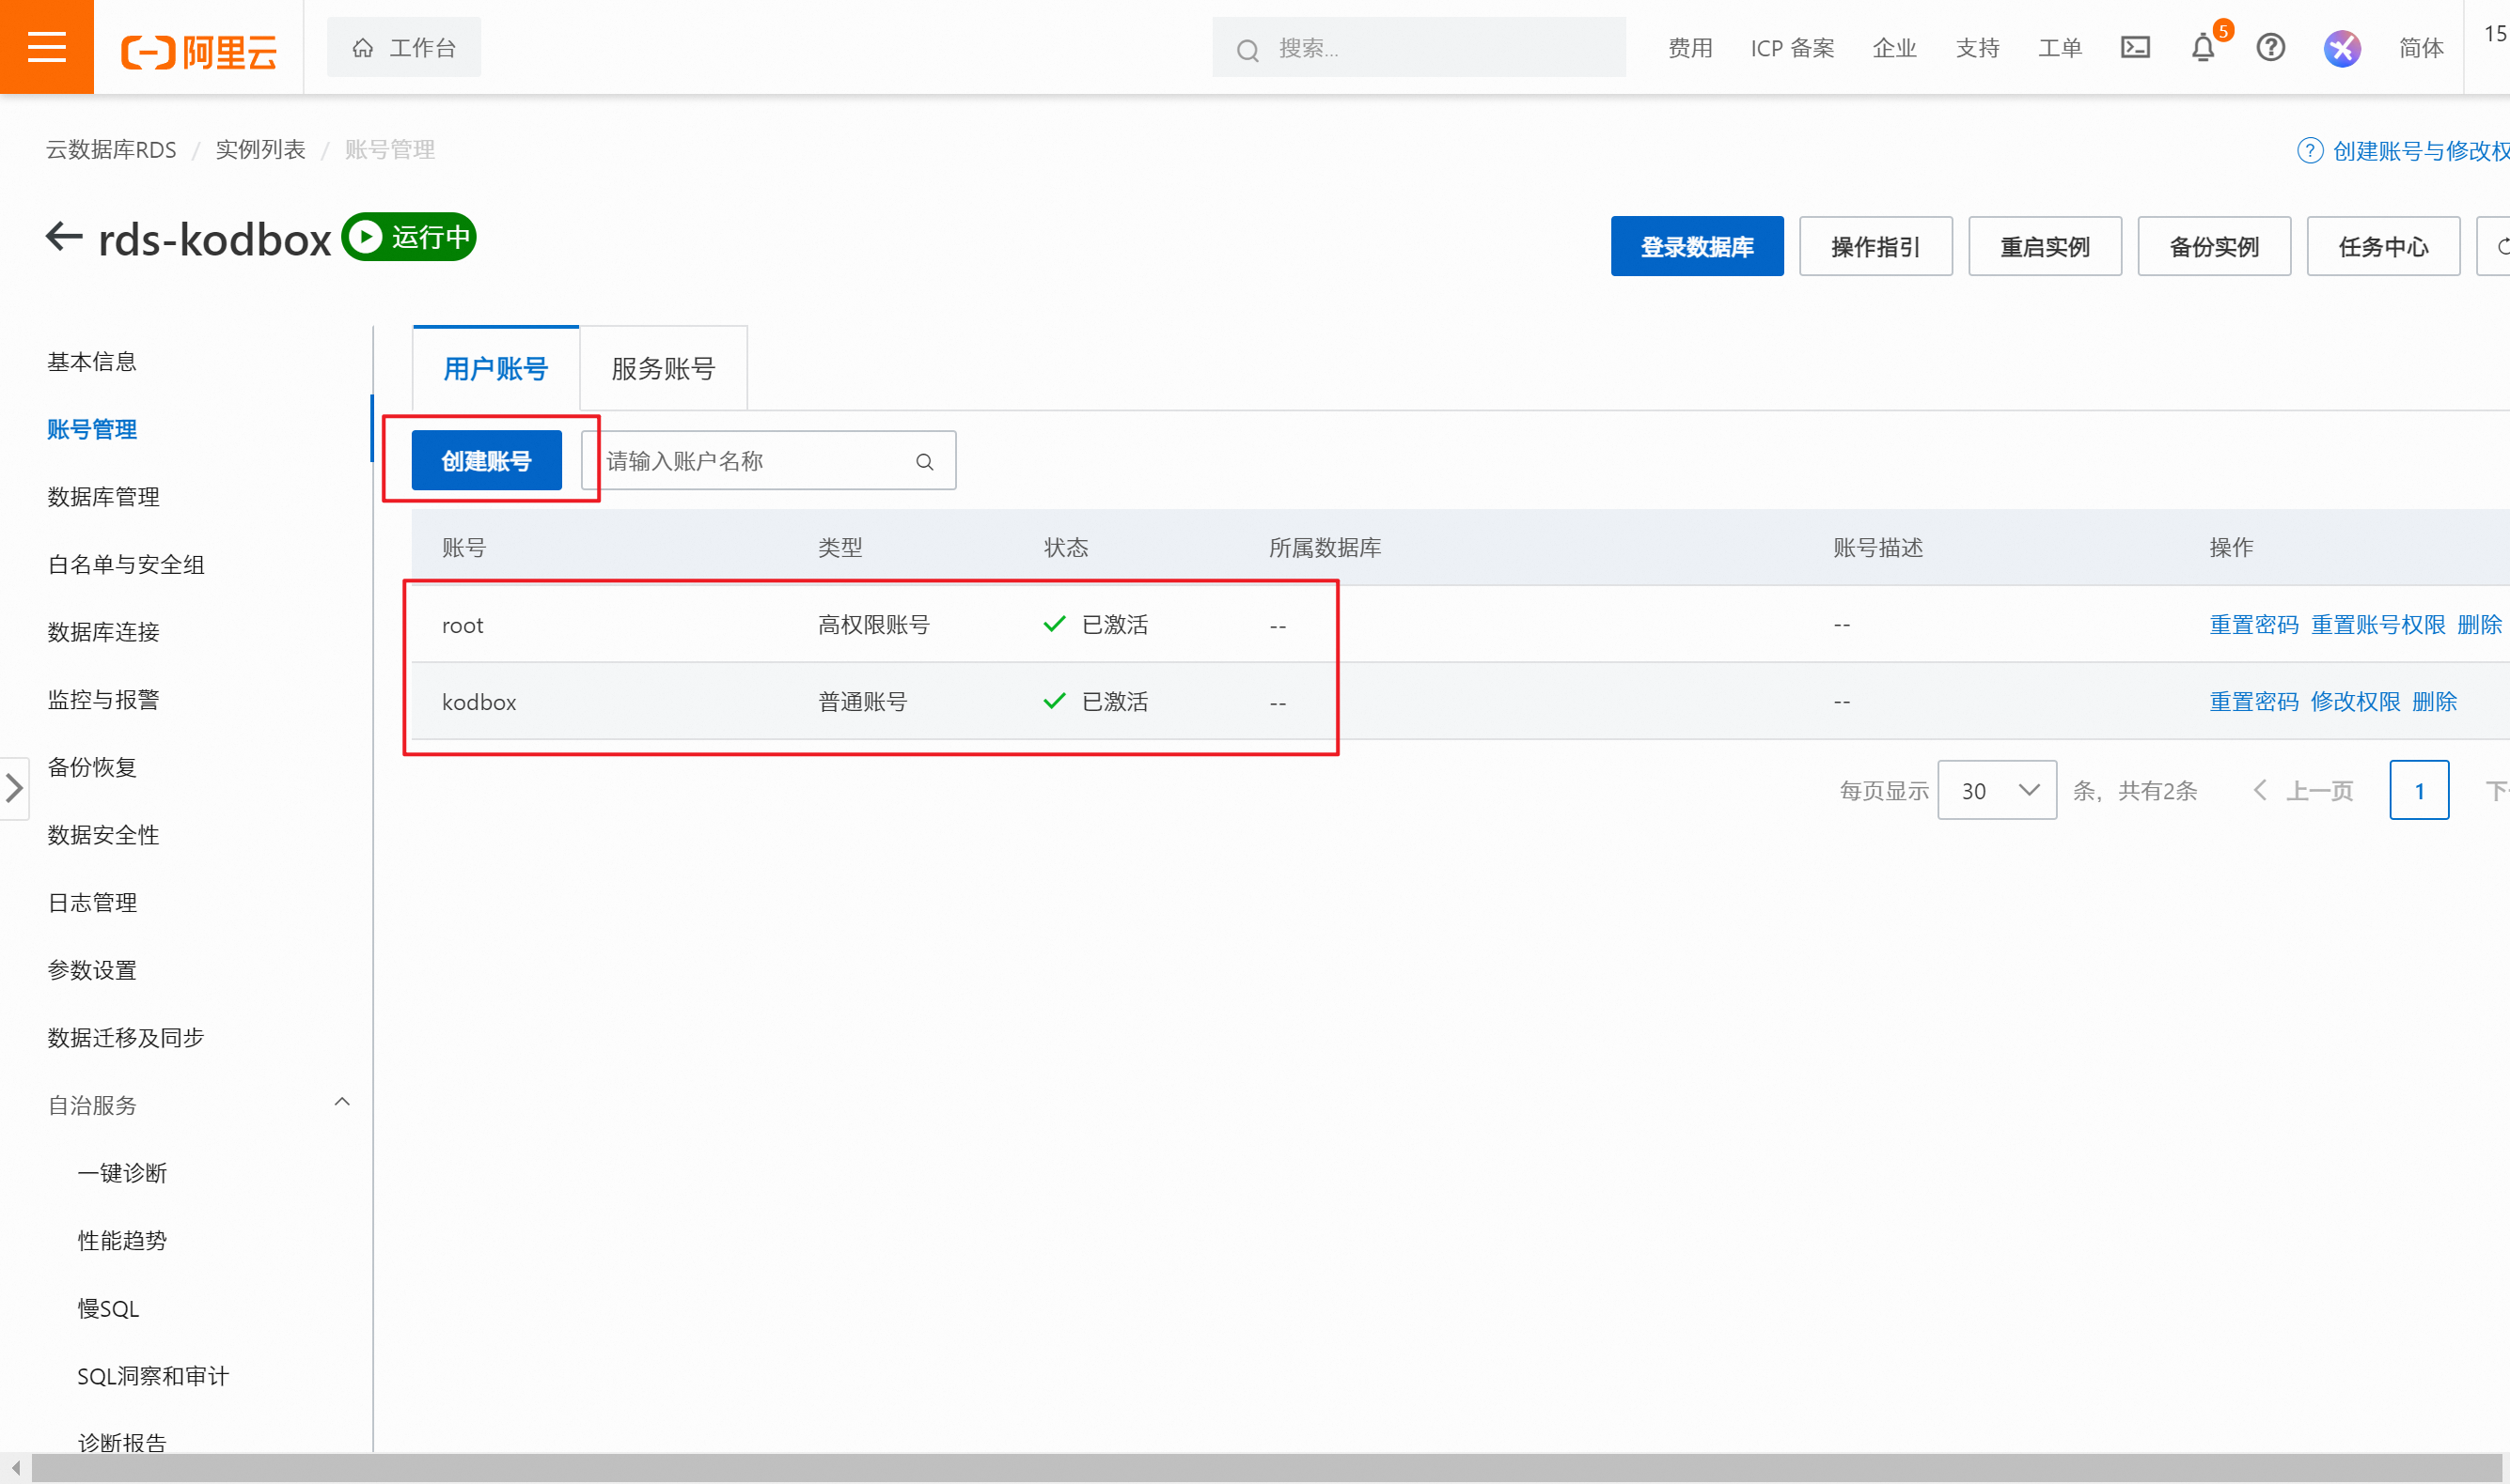Click the horizontal scrollbar at the bottom

[x=1201, y=1471]
